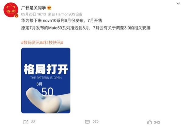Click the HarmonyOS设备 source link
Image resolution: width=183 pixels, height=127 pixels.
(x=69, y=14)
